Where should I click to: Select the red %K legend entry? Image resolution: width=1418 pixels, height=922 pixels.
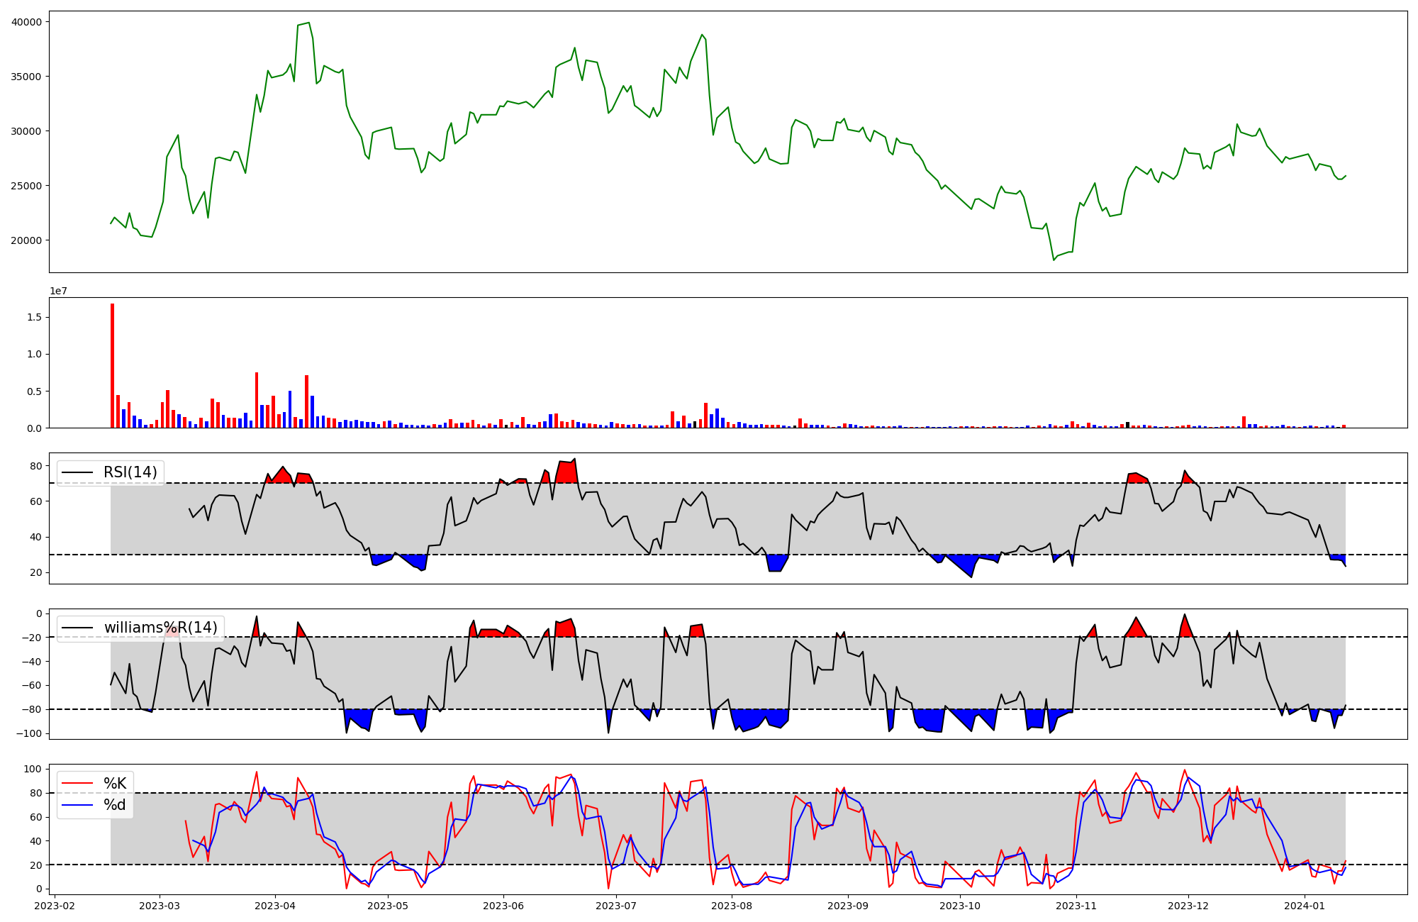[114, 784]
